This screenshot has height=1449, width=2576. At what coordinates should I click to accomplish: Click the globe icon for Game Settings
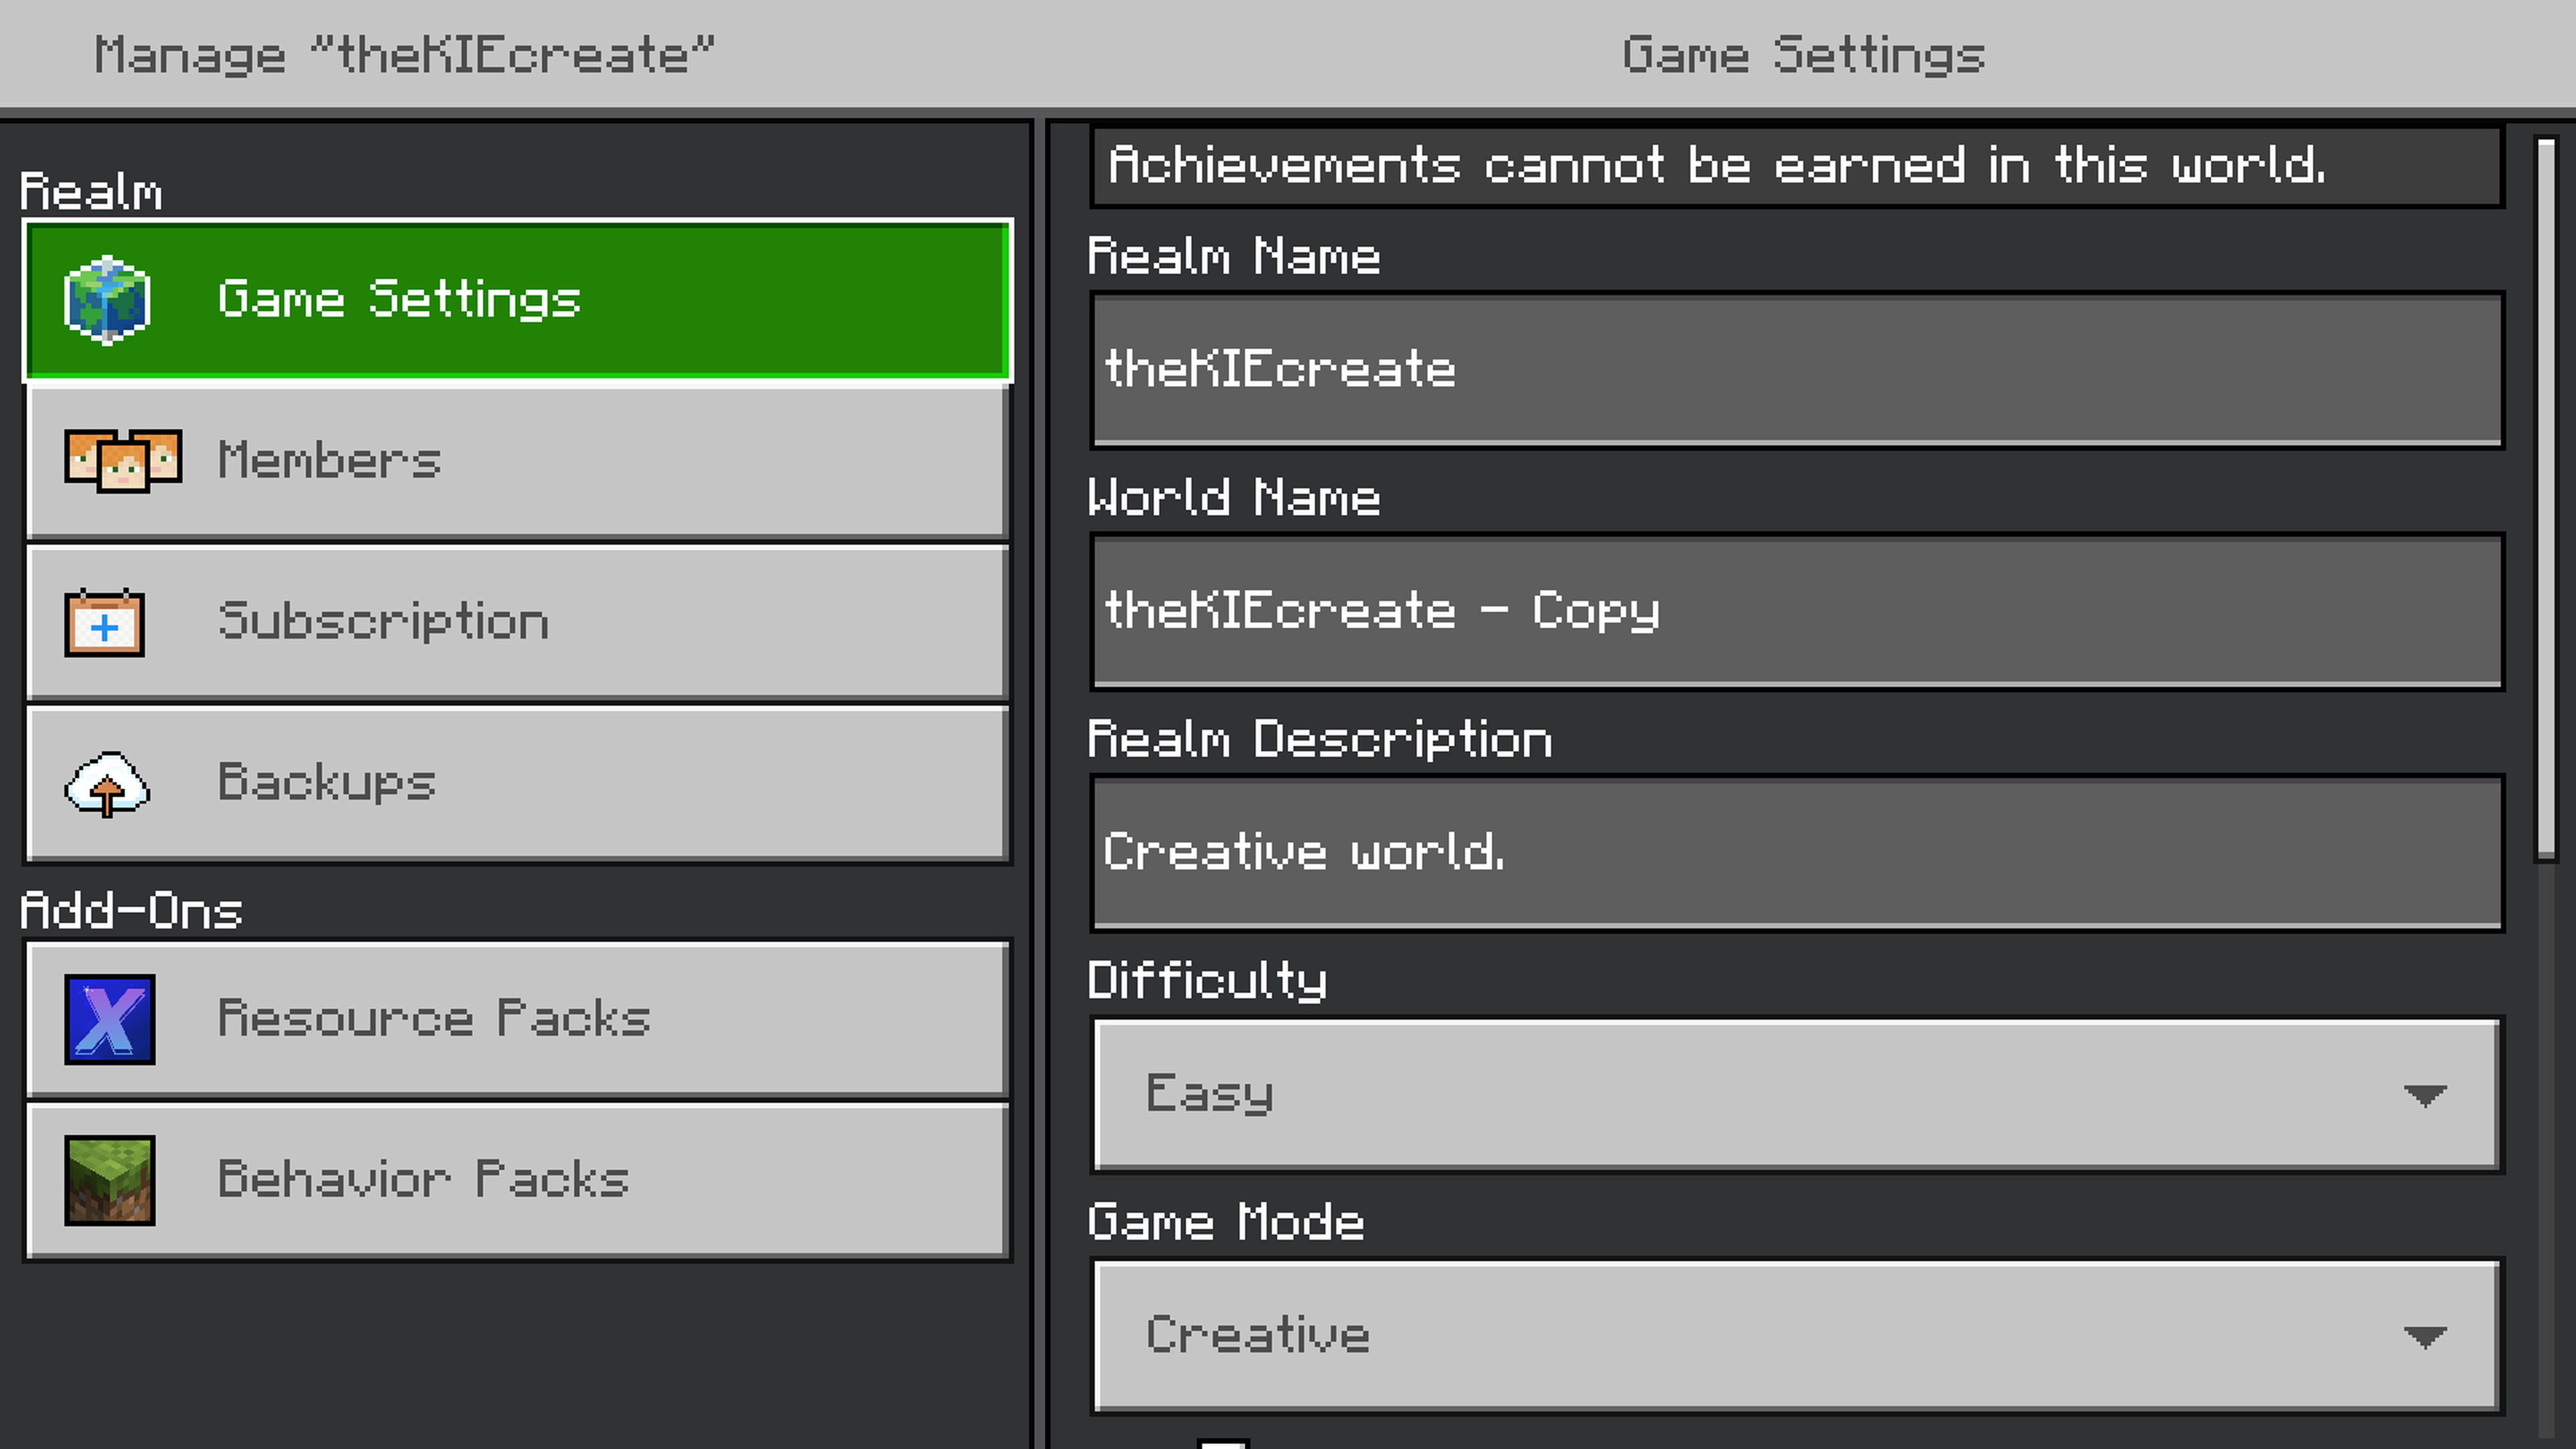point(107,300)
